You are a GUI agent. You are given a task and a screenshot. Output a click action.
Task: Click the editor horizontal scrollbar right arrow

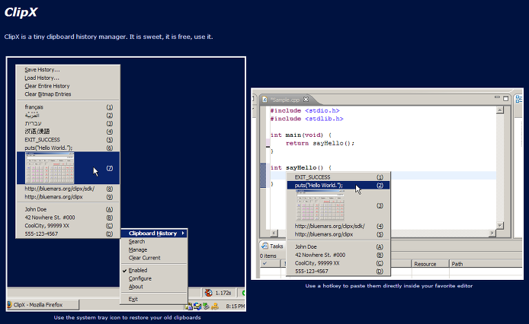pyautogui.click(x=492, y=233)
